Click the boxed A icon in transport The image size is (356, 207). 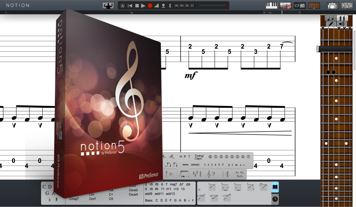click(123, 6)
